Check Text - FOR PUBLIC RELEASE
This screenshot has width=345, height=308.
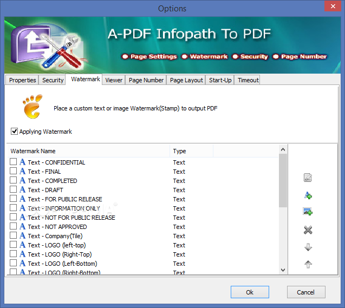[x=13, y=199]
